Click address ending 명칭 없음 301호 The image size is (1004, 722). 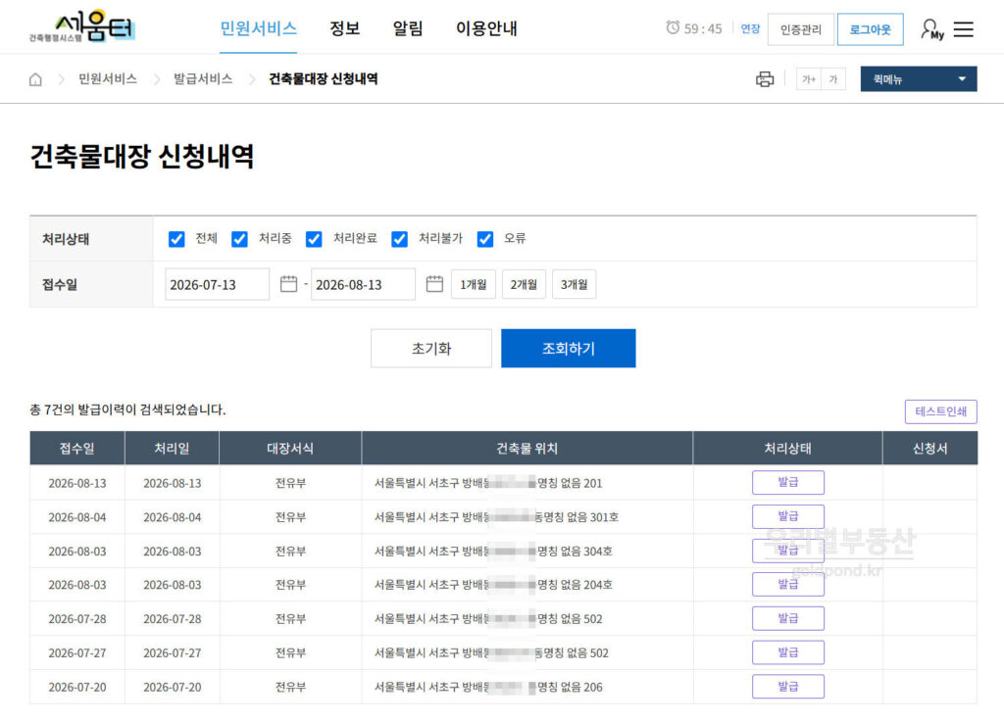pos(496,517)
